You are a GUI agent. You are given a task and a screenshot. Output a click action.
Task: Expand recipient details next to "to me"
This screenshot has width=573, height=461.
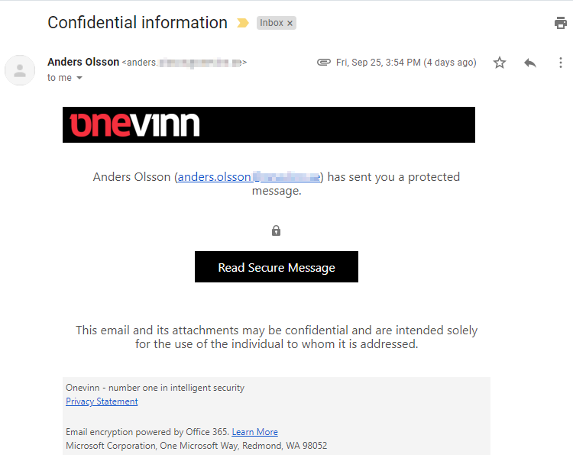(x=79, y=78)
